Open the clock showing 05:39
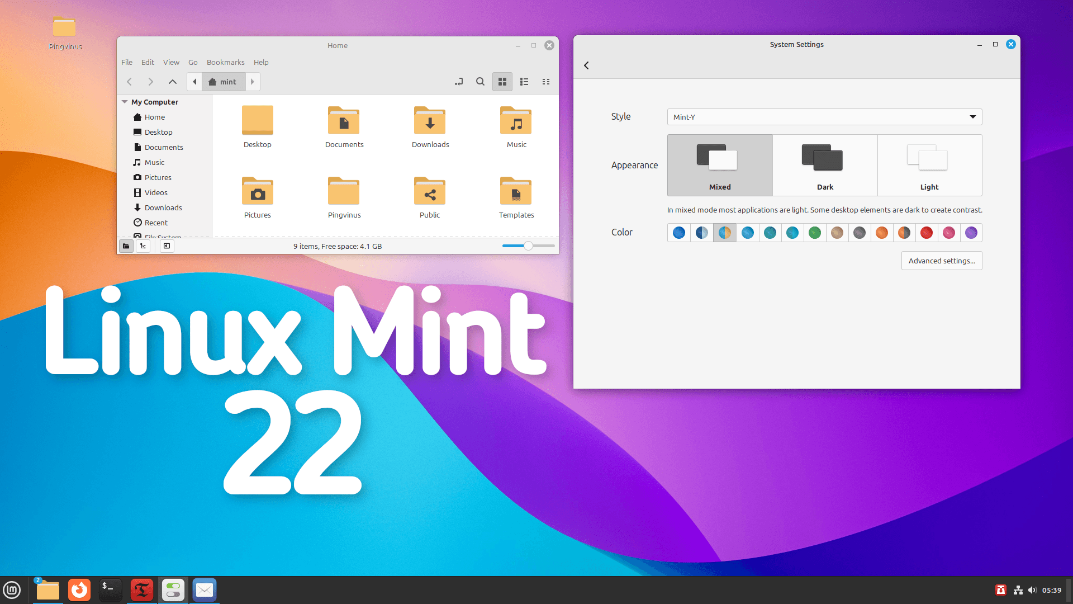Image resolution: width=1073 pixels, height=604 pixels. tap(1052, 590)
